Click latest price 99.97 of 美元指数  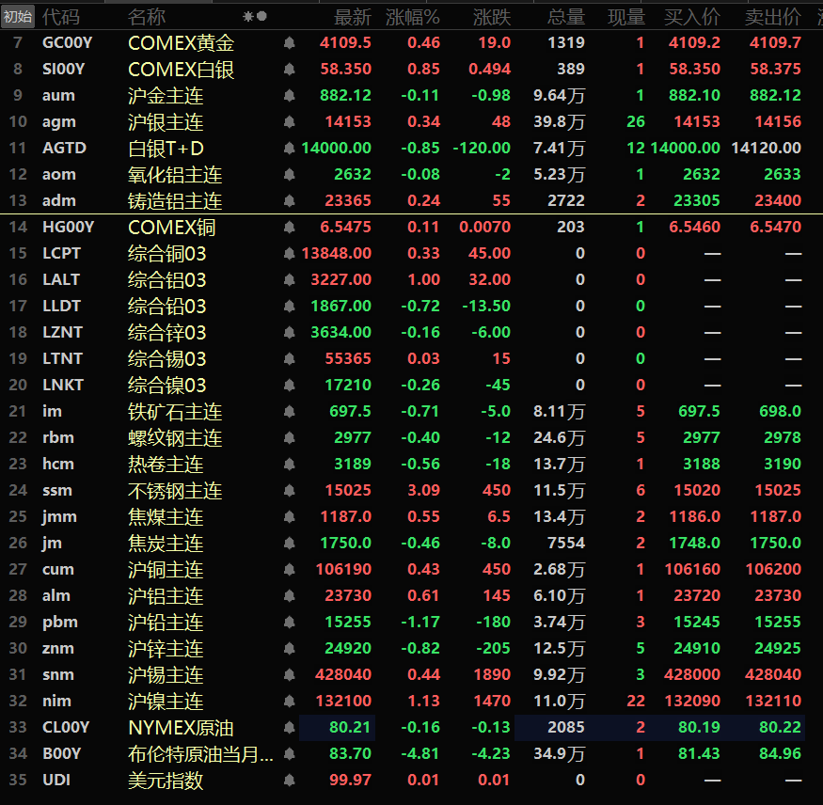point(350,780)
